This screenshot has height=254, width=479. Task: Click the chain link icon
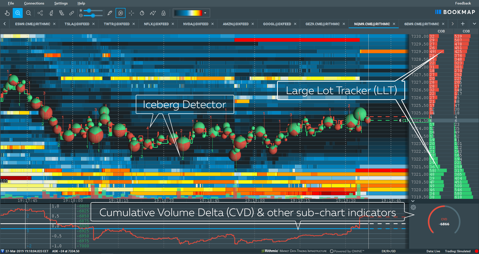pos(72,13)
